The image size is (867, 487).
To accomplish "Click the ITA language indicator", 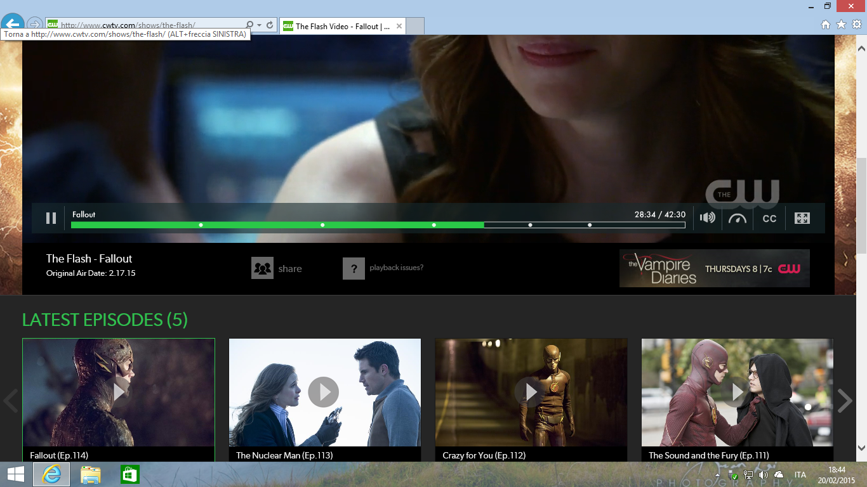I will point(800,474).
